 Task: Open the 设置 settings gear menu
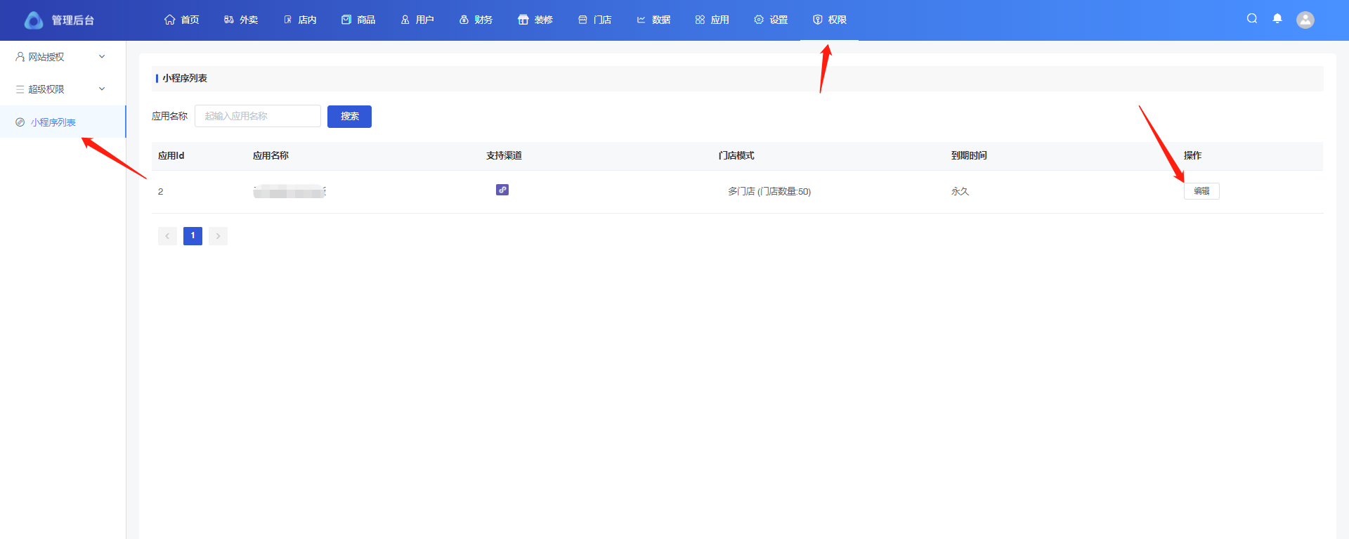[771, 20]
